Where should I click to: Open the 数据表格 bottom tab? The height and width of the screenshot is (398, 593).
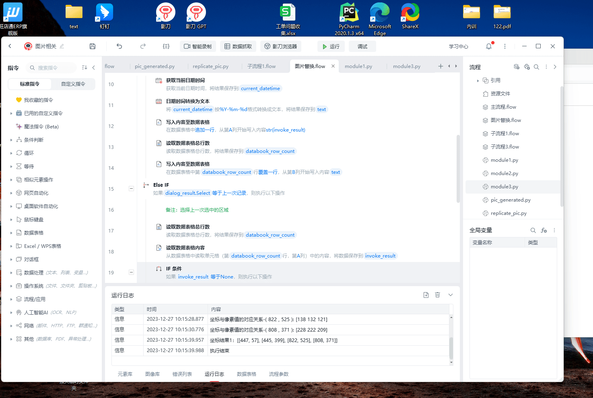tap(246, 374)
